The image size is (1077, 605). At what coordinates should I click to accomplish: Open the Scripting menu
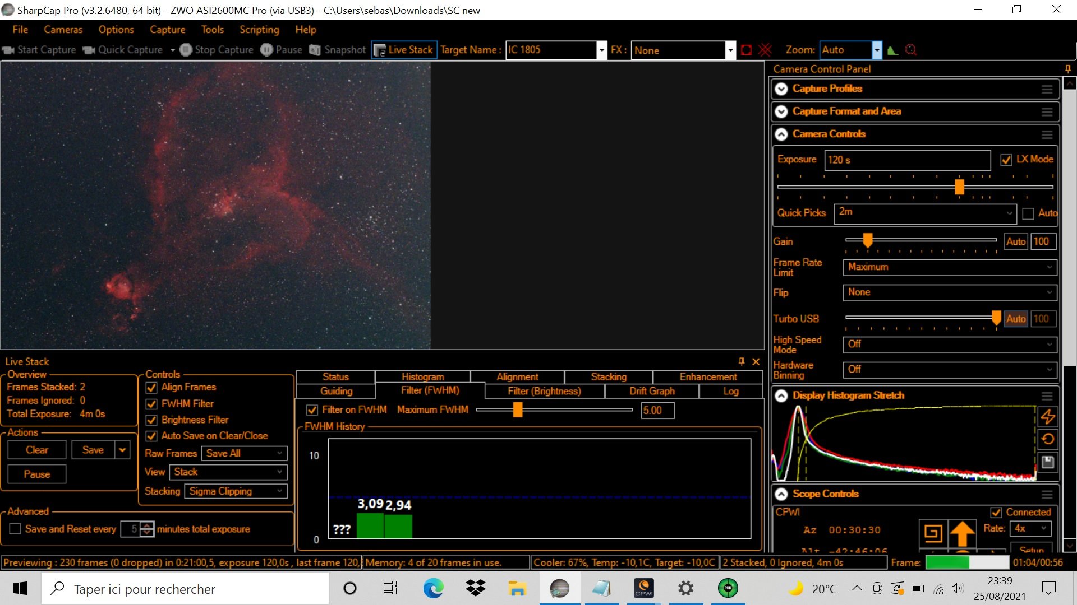[x=259, y=30]
